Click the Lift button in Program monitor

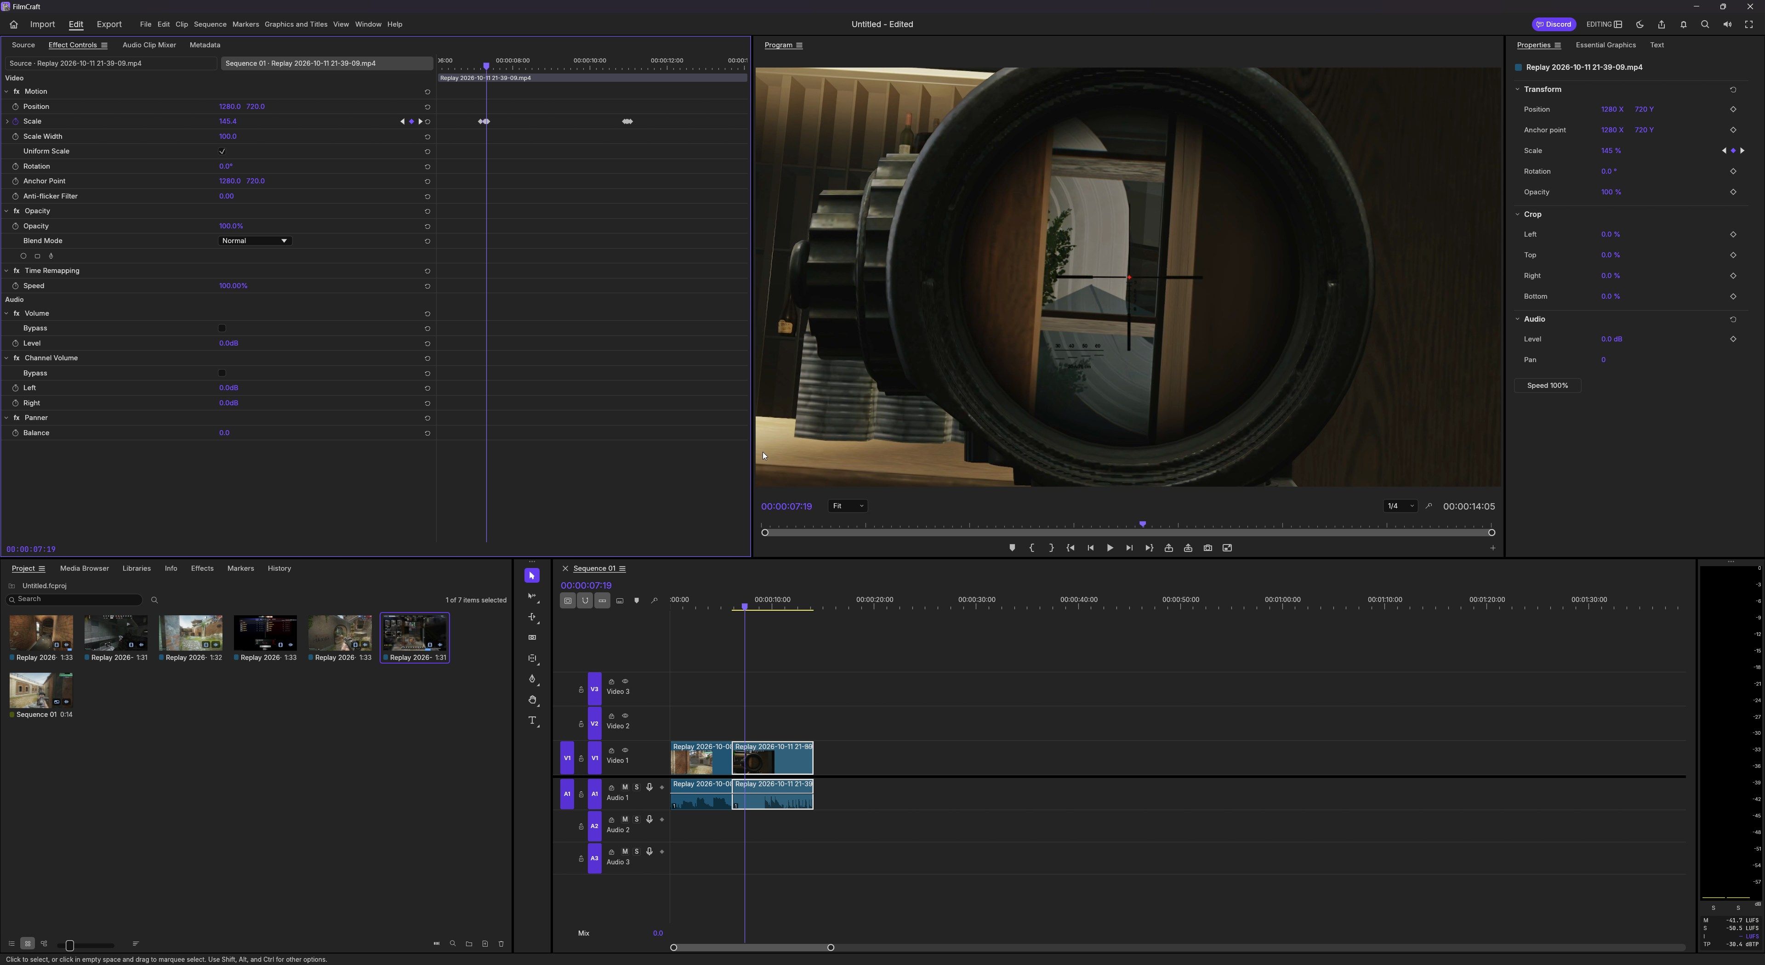pyautogui.click(x=1168, y=548)
